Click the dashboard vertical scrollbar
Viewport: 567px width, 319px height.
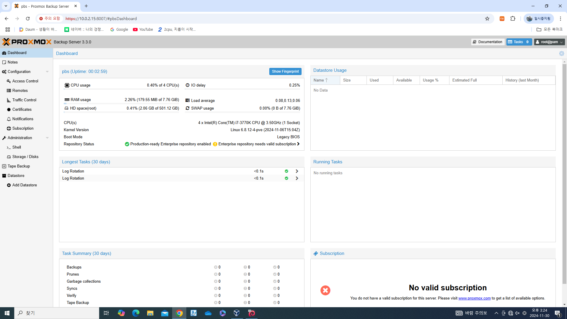pos(564,174)
